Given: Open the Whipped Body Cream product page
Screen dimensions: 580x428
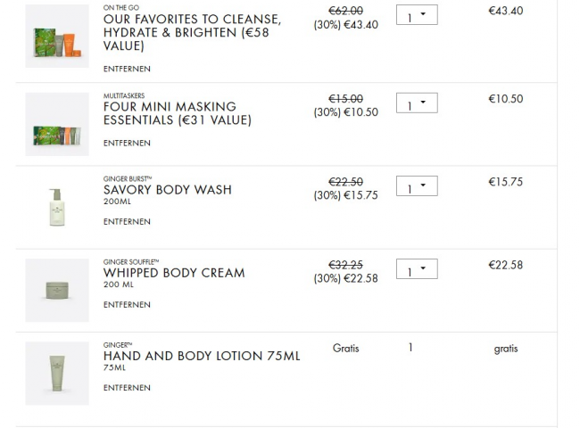Looking at the screenshot, I should (x=173, y=272).
